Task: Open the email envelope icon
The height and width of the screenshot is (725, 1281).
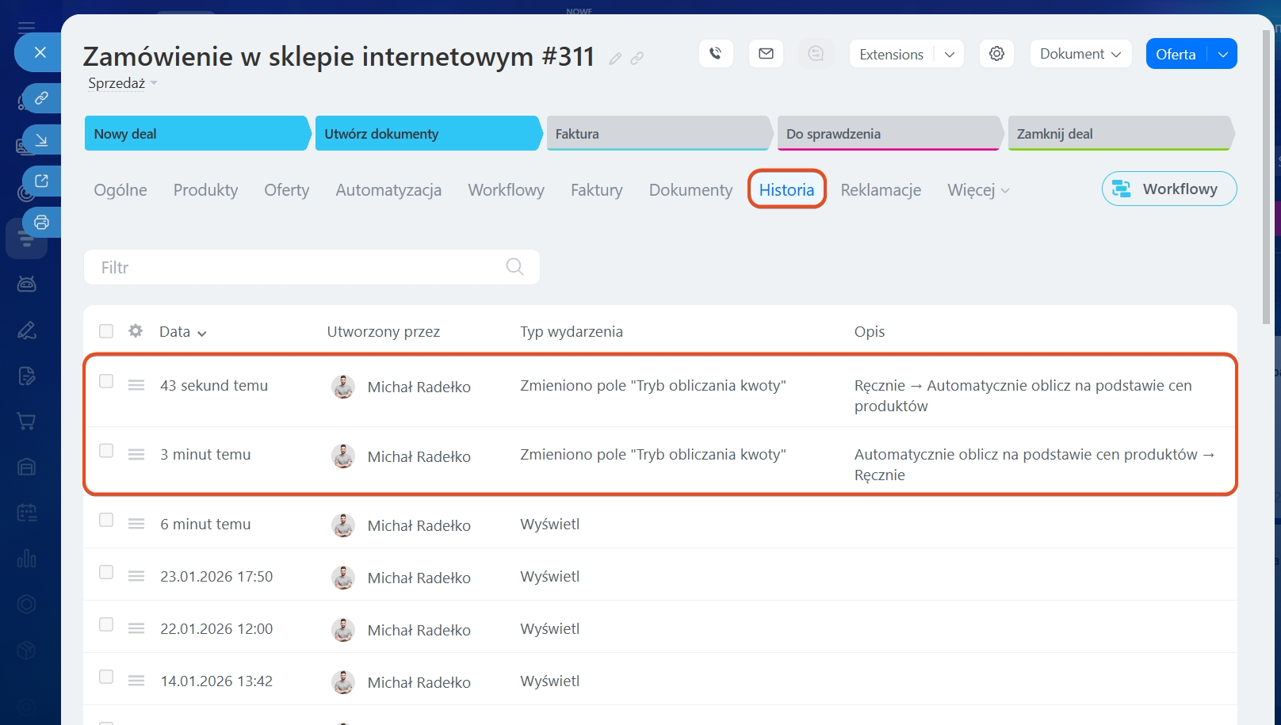Action: 766,54
